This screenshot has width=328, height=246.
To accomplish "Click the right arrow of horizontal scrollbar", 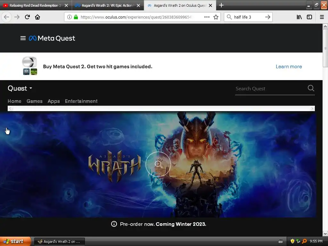I will [312, 108].
